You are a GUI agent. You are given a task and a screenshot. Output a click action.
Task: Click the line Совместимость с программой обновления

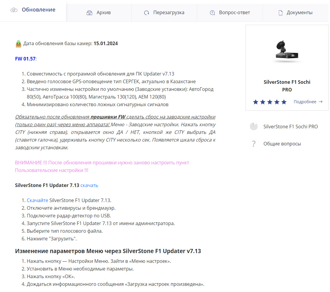pos(101,74)
